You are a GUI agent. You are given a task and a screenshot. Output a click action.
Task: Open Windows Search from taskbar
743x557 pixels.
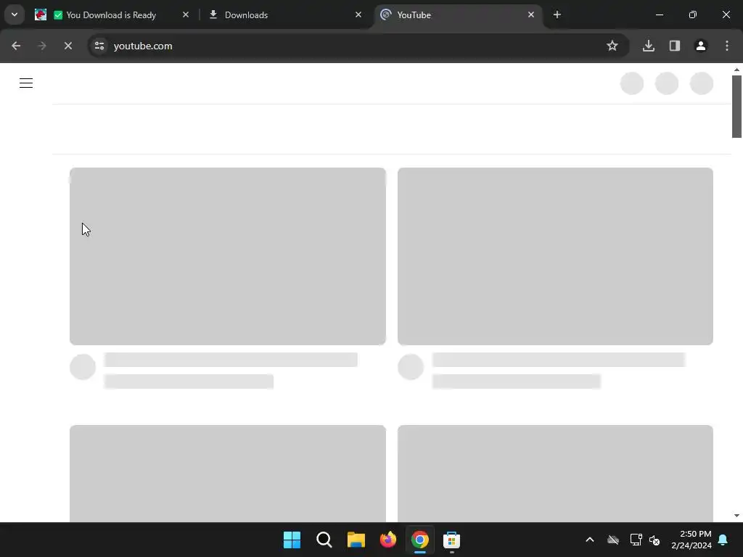click(324, 540)
